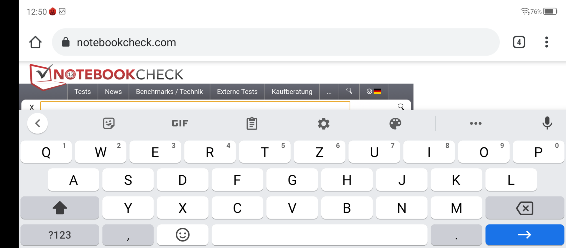
Task: Open the browser three-dot overflow menu
Action: coord(547,42)
